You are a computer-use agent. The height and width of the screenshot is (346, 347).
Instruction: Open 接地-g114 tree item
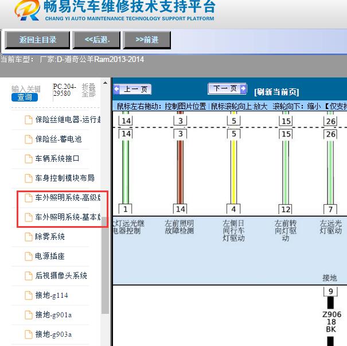pos(52,295)
